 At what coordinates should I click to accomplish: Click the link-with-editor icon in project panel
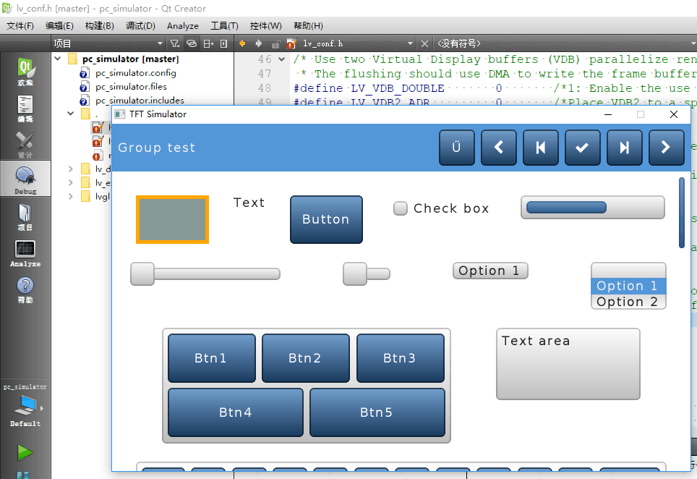[x=191, y=43]
